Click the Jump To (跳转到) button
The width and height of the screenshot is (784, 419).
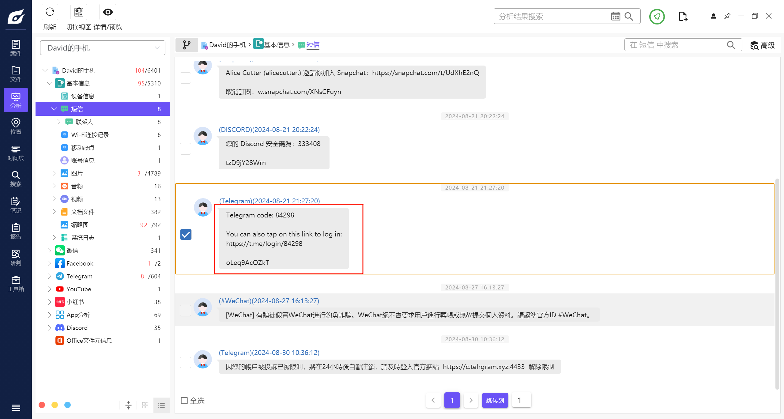click(x=495, y=400)
